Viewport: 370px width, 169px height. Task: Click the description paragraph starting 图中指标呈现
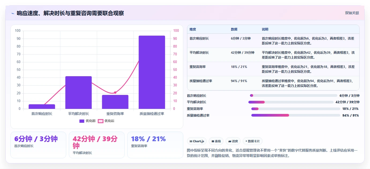[272, 153]
